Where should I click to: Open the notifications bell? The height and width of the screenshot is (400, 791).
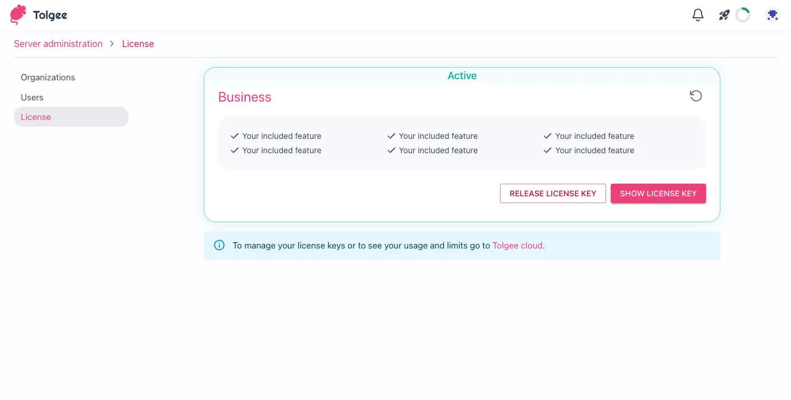698,15
